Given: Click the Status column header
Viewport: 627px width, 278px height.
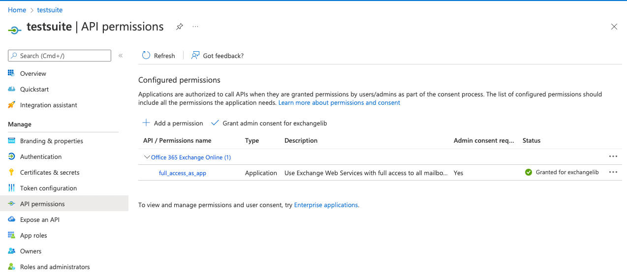Looking at the screenshot, I should tap(532, 140).
